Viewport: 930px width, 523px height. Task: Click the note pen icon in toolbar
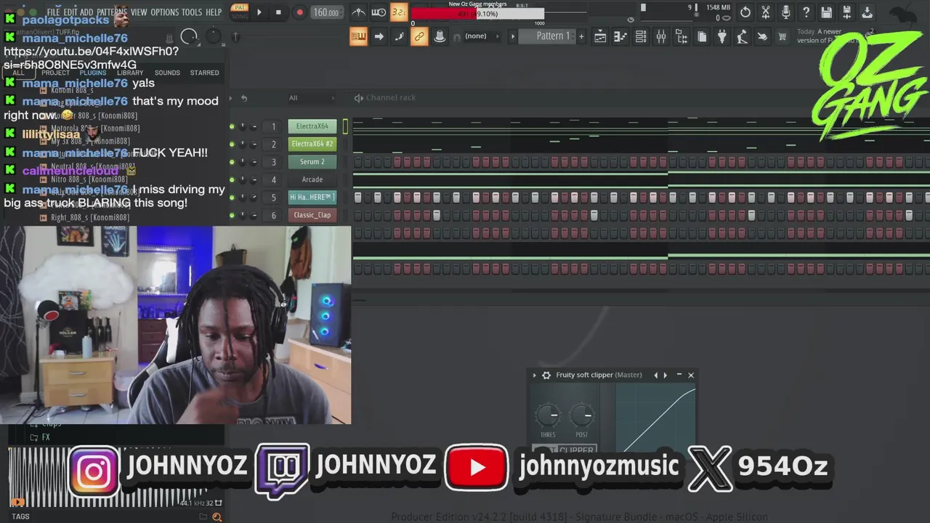(399, 36)
